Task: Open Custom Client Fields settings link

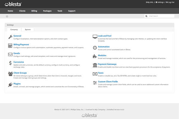Action: pyautogui.click(x=108, y=82)
